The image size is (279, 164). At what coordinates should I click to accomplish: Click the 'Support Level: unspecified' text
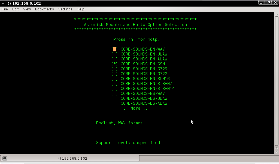click(x=128, y=143)
